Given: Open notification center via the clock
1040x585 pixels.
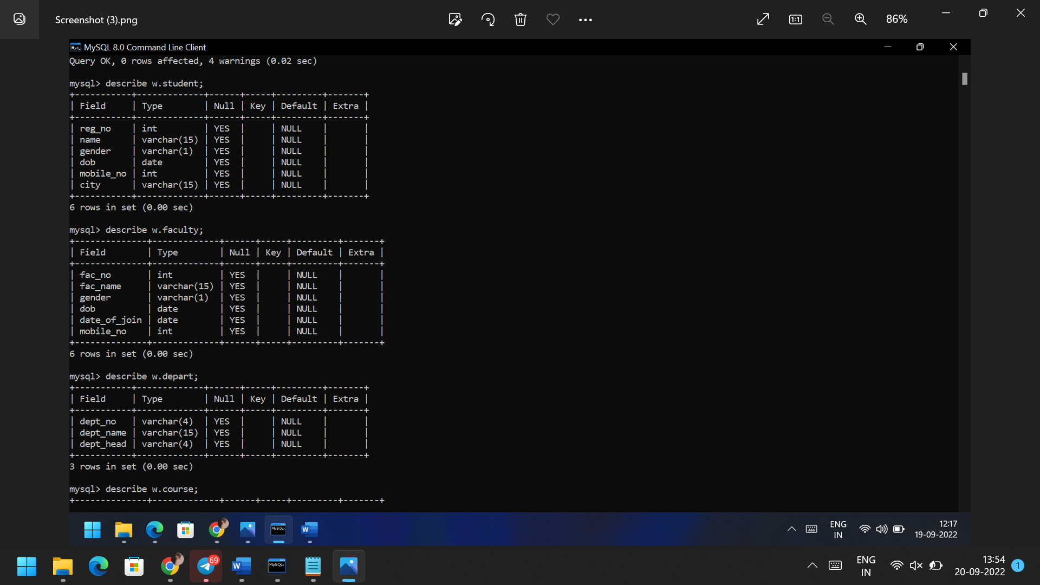Looking at the screenshot, I should tap(980, 565).
